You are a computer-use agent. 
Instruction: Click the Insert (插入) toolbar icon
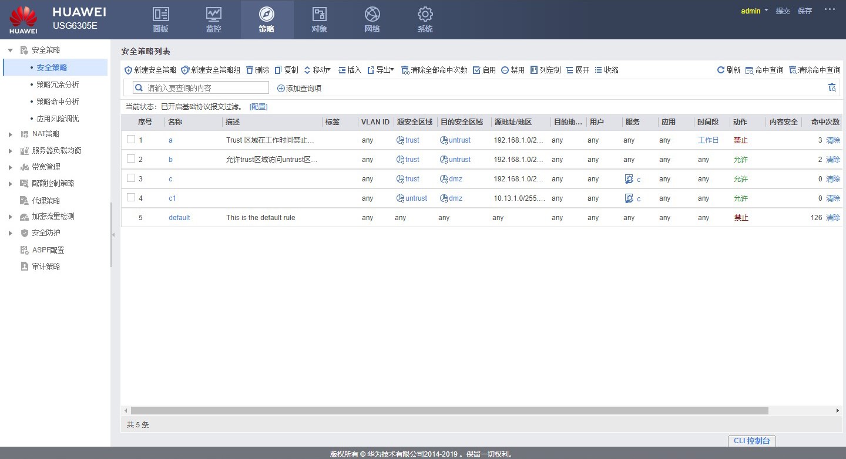pos(342,70)
